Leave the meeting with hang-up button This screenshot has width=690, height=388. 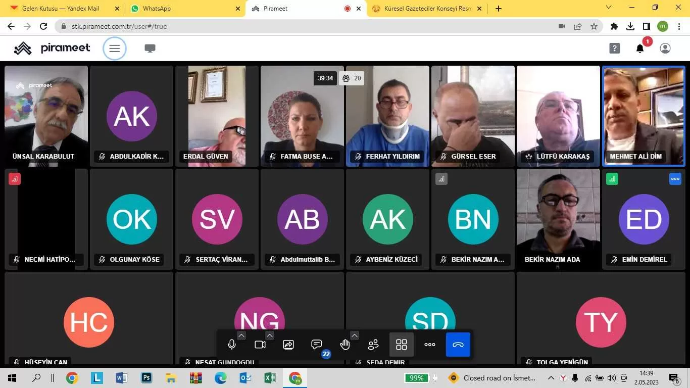tap(458, 345)
